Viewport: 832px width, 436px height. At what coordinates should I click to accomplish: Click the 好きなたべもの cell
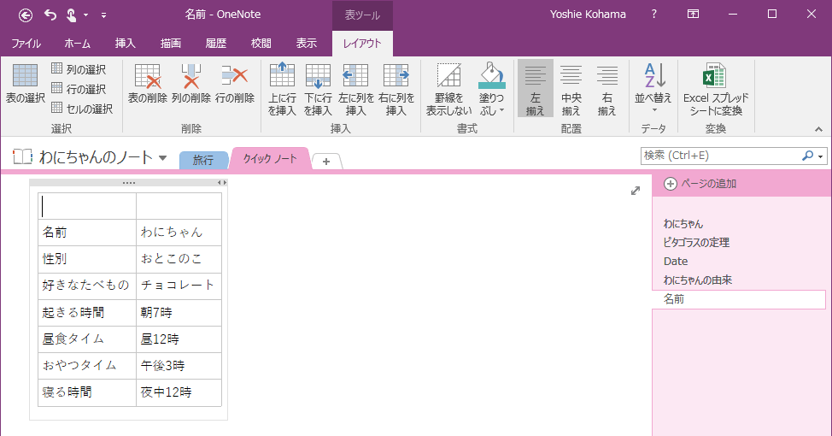point(87,286)
